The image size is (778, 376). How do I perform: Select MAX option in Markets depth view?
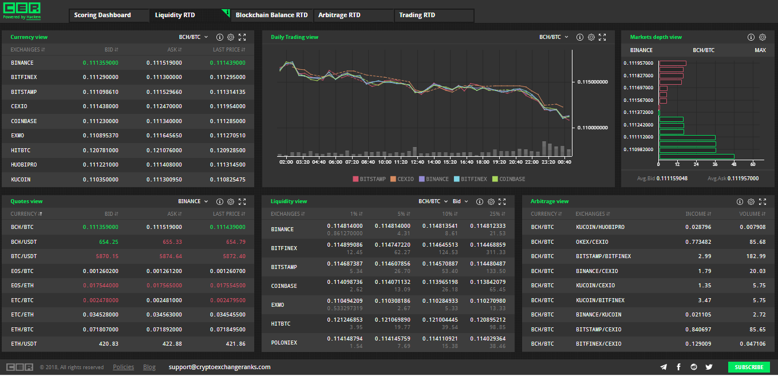[x=760, y=50]
